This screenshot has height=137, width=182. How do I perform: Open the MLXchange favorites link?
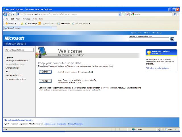click(x=31, y=23)
